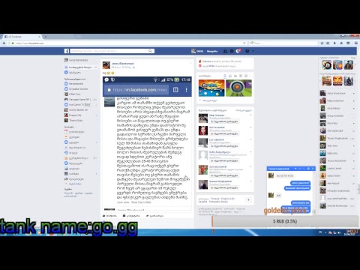Open the archery target game thumbnail

click(x=238, y=88)
